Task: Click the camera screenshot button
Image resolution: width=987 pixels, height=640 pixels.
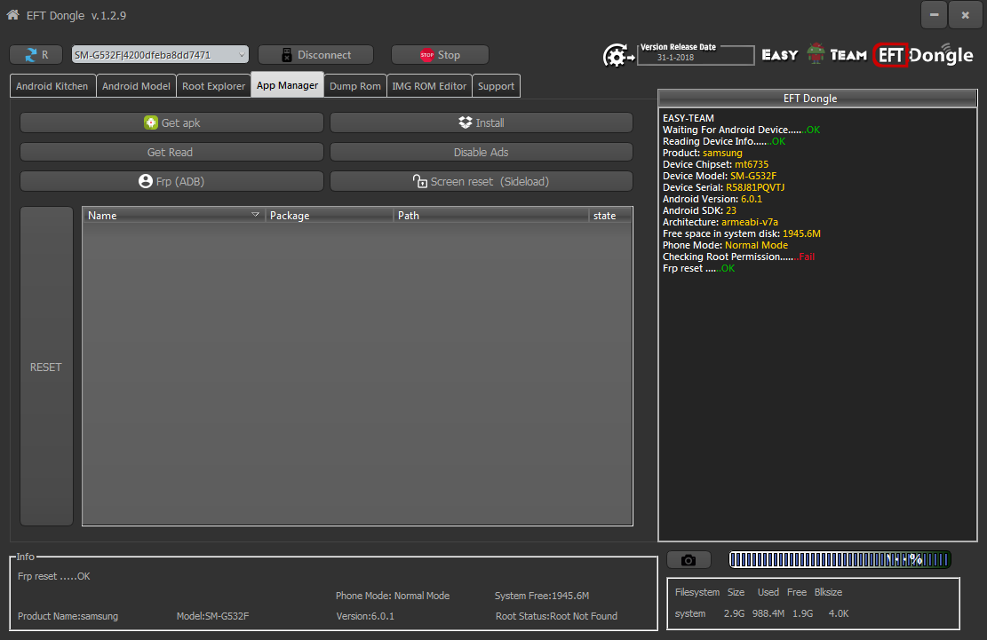Action: pyautogui.click(x=689, y=559)
